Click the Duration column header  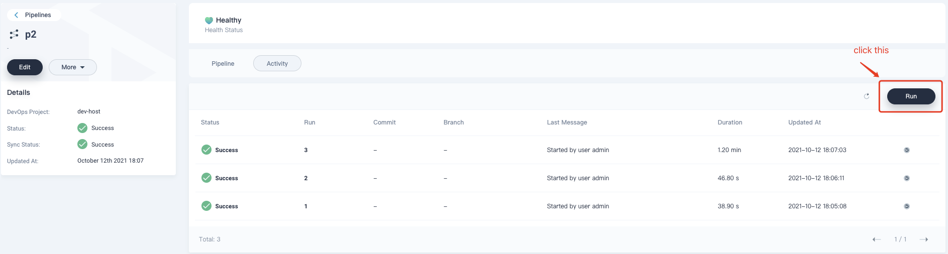pyautogui.click(x=730, y=122)
